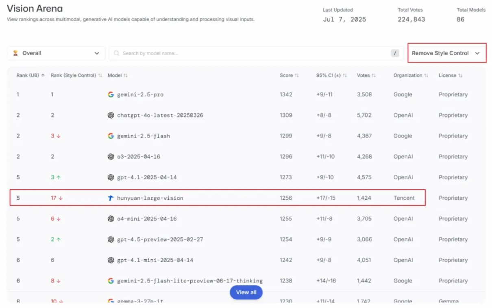The image size is (492, 308).
Task: Sort by the Score column icon
Action: coord(297,75)
